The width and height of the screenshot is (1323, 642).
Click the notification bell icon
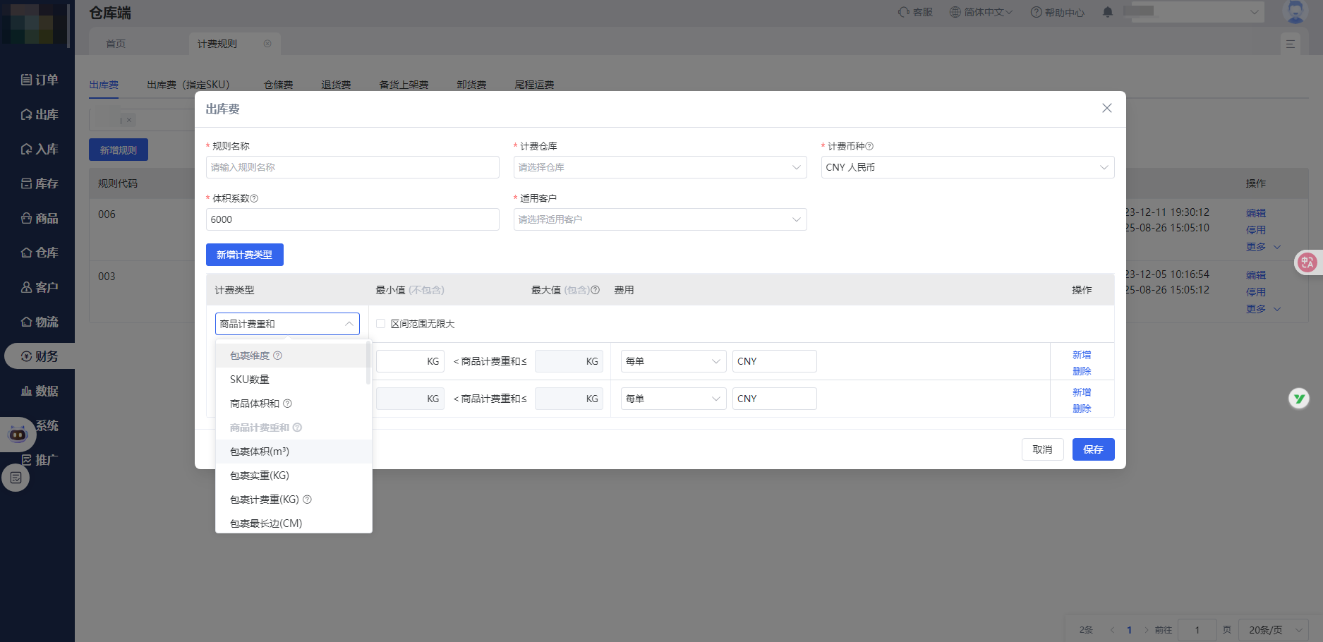pos(1108,12)
